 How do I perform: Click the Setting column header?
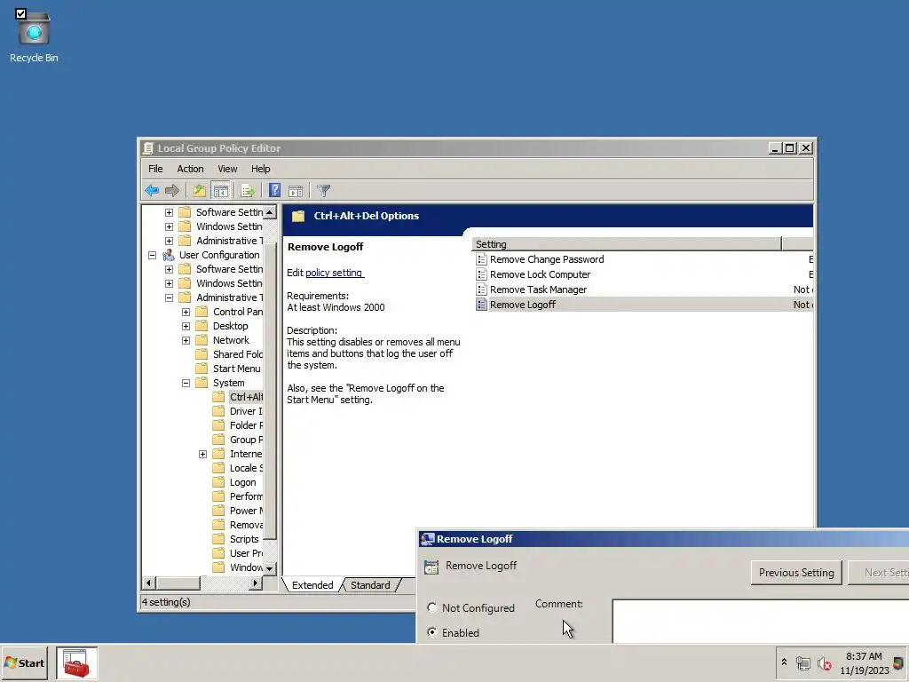click(x=627, y=244)
